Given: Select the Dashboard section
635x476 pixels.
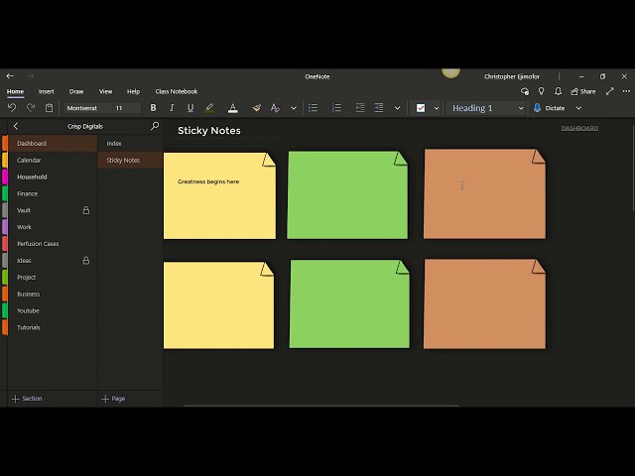Looking at the screenshot, I should pyautogui.click(x=53, y=143).
